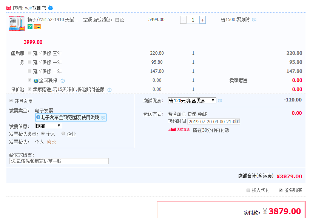Select 企业 invoice title type
Viewport: 310px width, 218px height.
point(63,134)
